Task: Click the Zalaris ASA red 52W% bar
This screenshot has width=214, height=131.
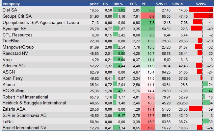Action: click(196, 109)
